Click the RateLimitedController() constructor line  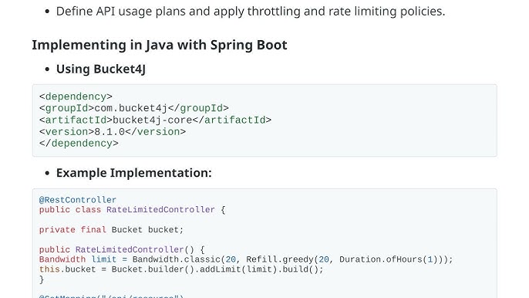click(x=122, y=249)
